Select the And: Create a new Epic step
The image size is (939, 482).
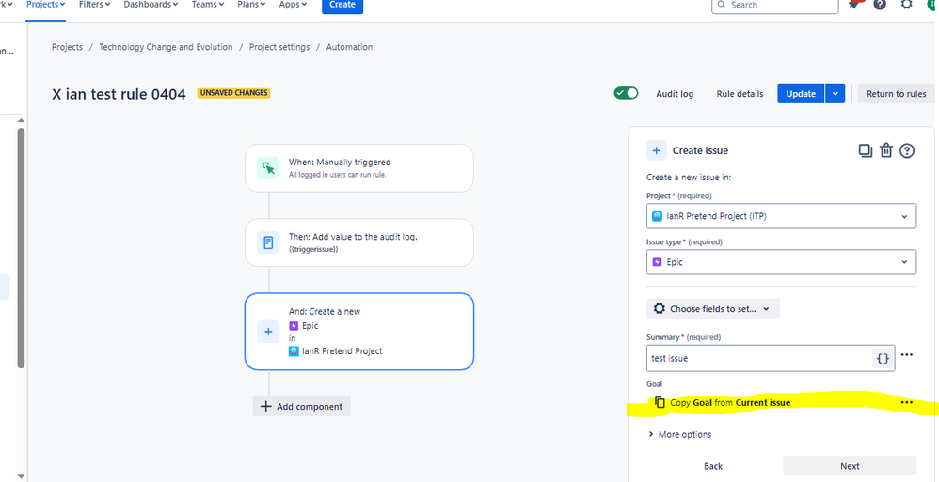[x=359, y=332]
